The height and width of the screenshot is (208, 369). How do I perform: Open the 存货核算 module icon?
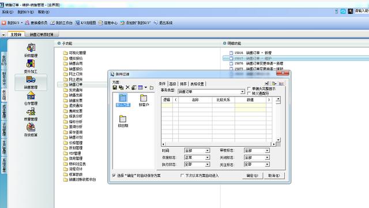[x=31, y=127]
